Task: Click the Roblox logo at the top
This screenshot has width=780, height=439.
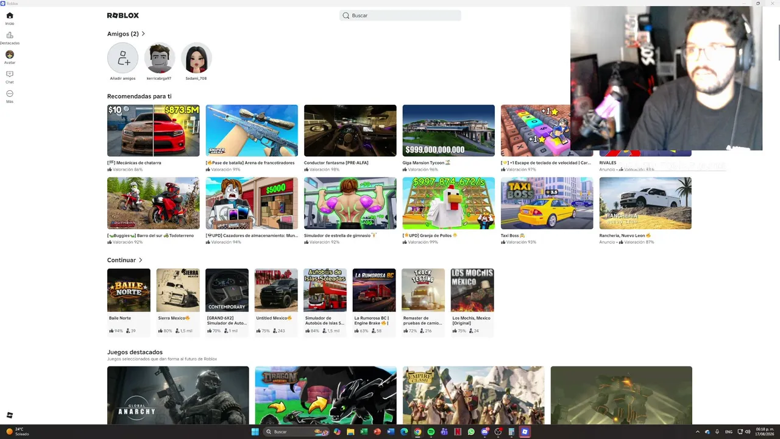Action: coord(123,15)
